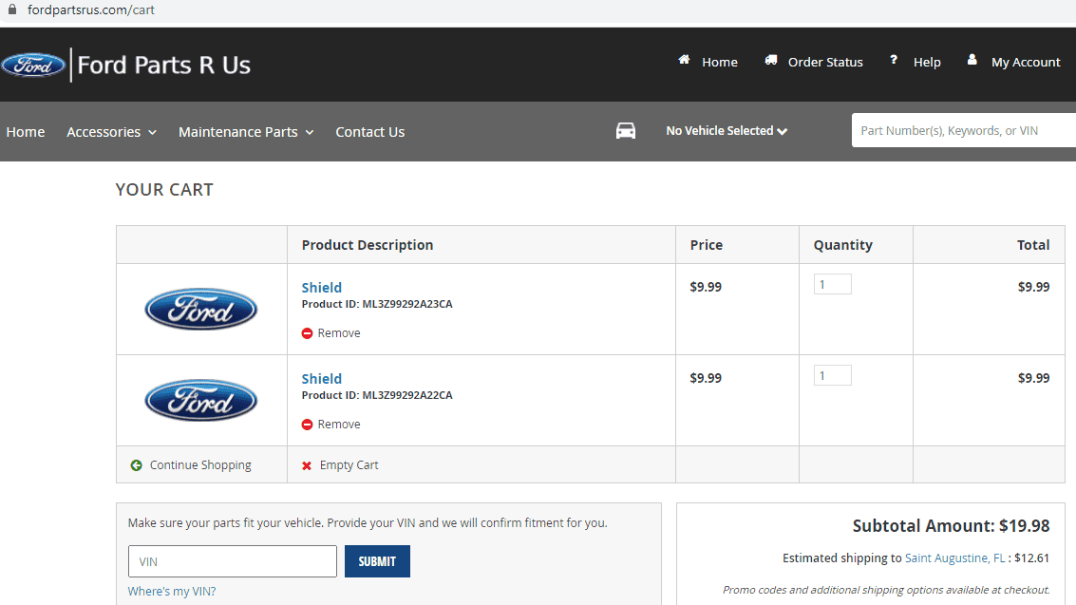Focus the part number search box
Viewport: 1076px width, 605px height.
pos(963,131)
